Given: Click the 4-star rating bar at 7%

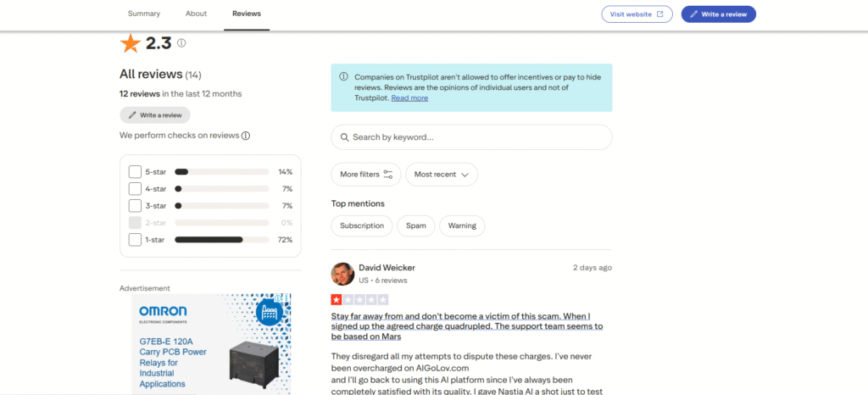Looking at the screenshot, I should (222, 189).
